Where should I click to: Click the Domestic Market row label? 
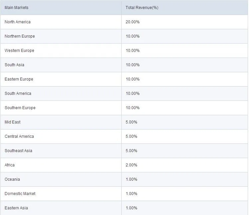20,194
